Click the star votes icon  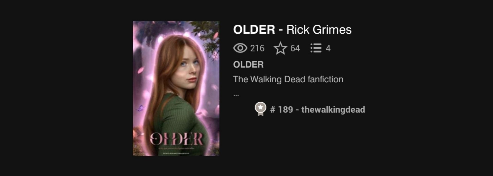pyautogui.click(x=280, y=48)
